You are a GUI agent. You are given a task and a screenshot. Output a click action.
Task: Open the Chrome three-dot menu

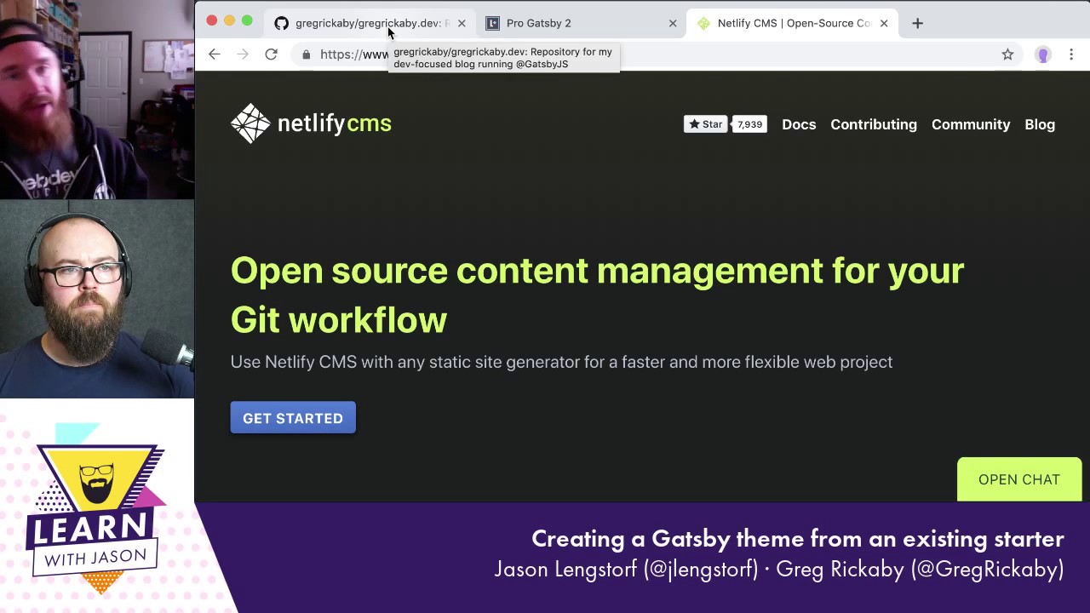[1071, 54]
